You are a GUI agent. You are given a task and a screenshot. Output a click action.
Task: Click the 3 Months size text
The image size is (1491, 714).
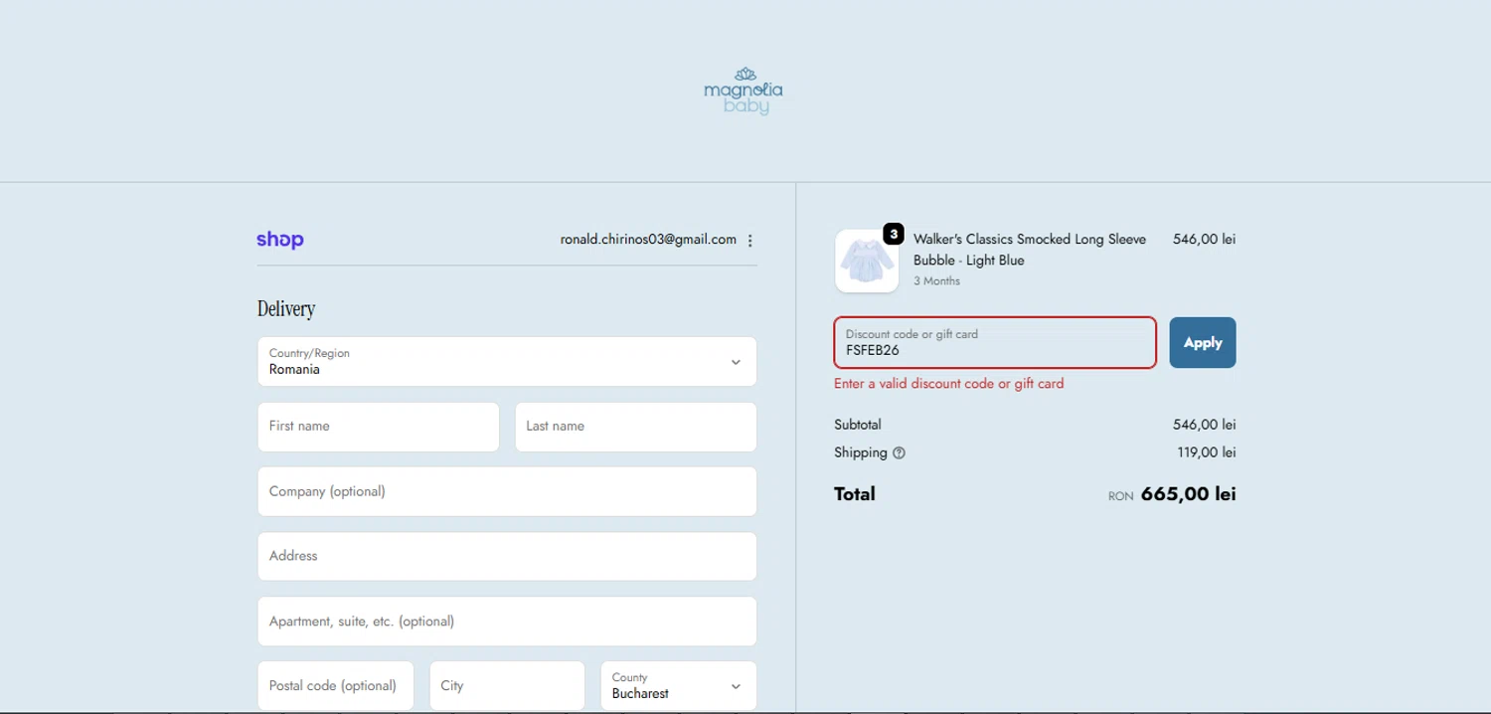point(936,281)
